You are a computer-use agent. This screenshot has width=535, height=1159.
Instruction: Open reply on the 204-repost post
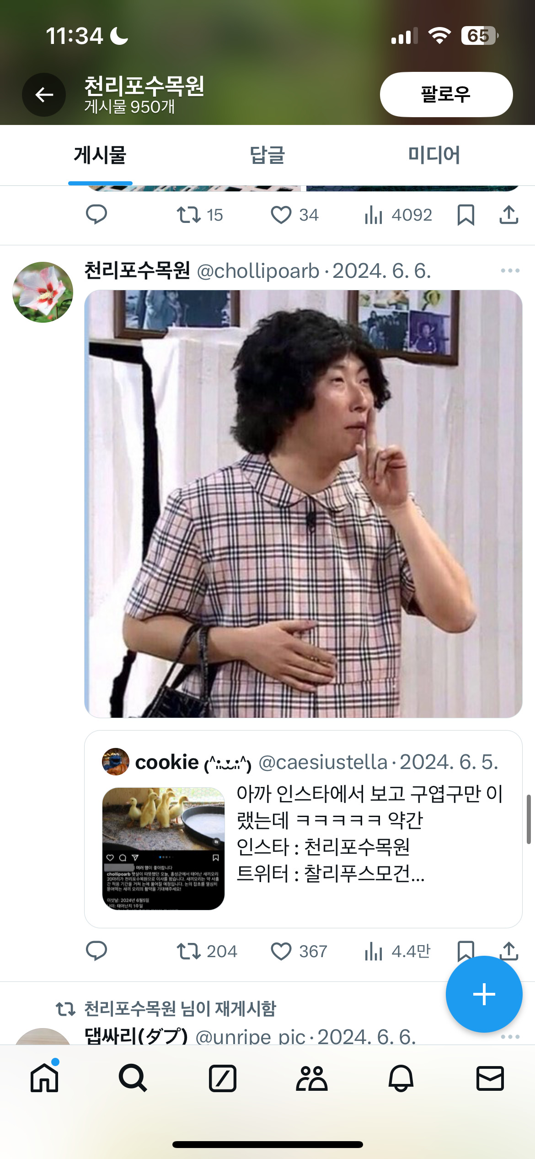click(96, 951)
